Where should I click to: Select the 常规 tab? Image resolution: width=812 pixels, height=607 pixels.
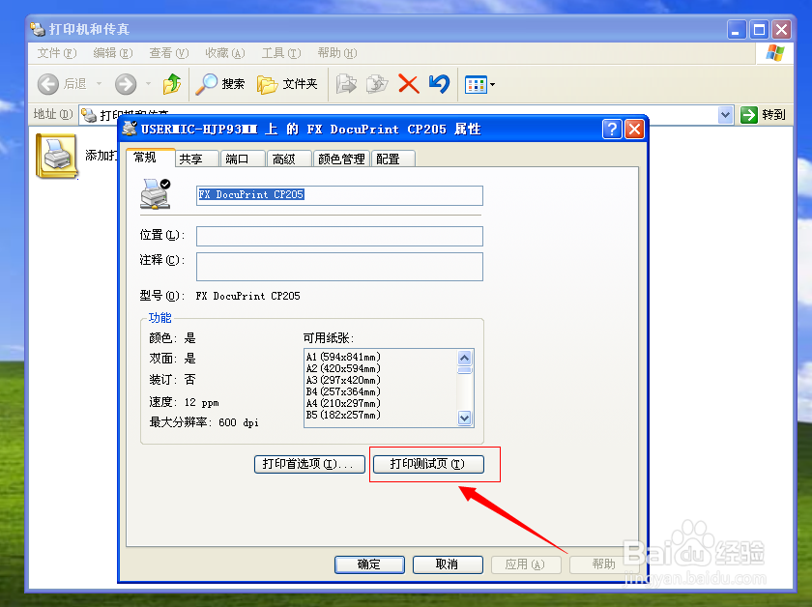click(x=150, y=157)
